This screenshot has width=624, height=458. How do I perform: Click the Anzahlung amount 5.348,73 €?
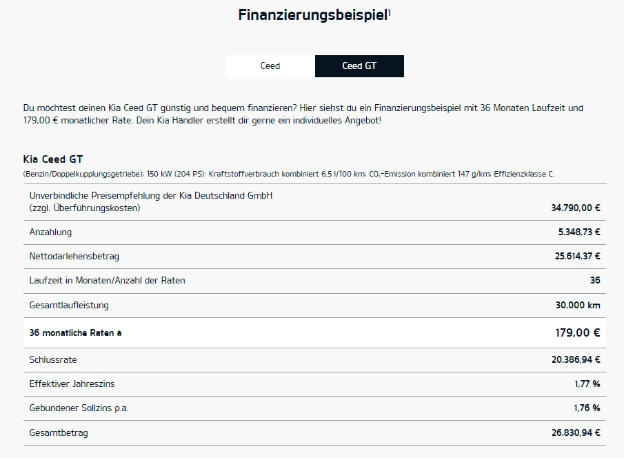[x=579, y=232]
